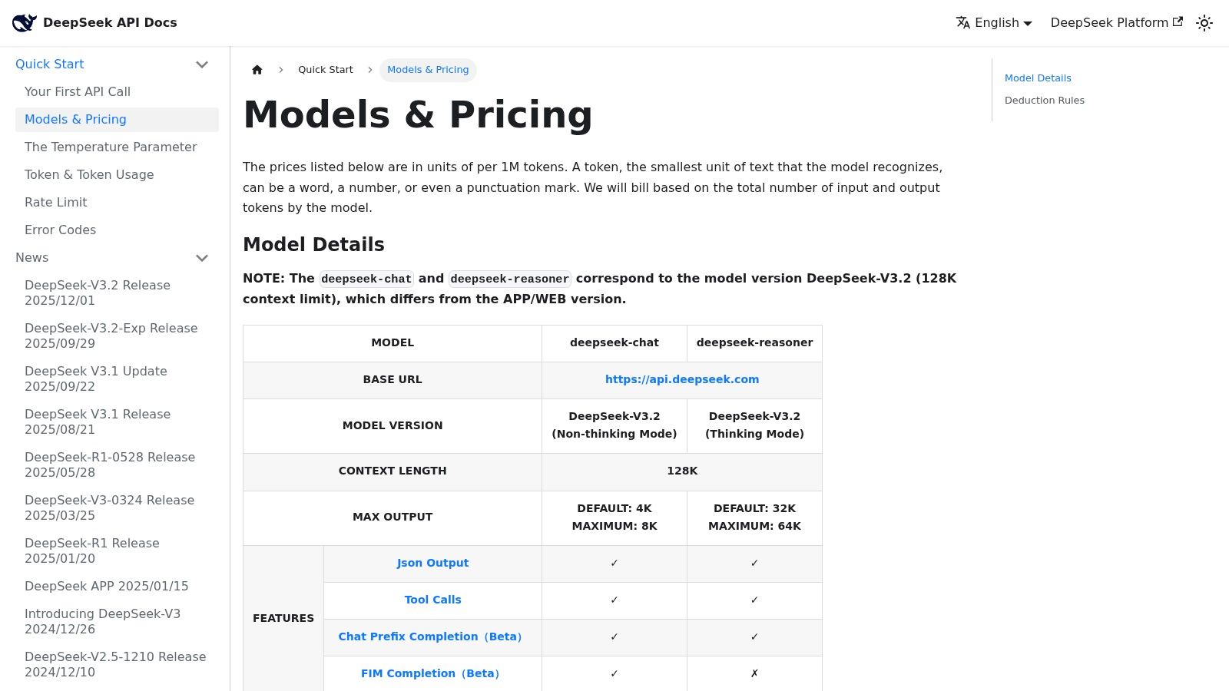This screenshot has width=1229, height=691.
Task: Click the inline deepseek-reasoner code in note
Action: [509, 279]
